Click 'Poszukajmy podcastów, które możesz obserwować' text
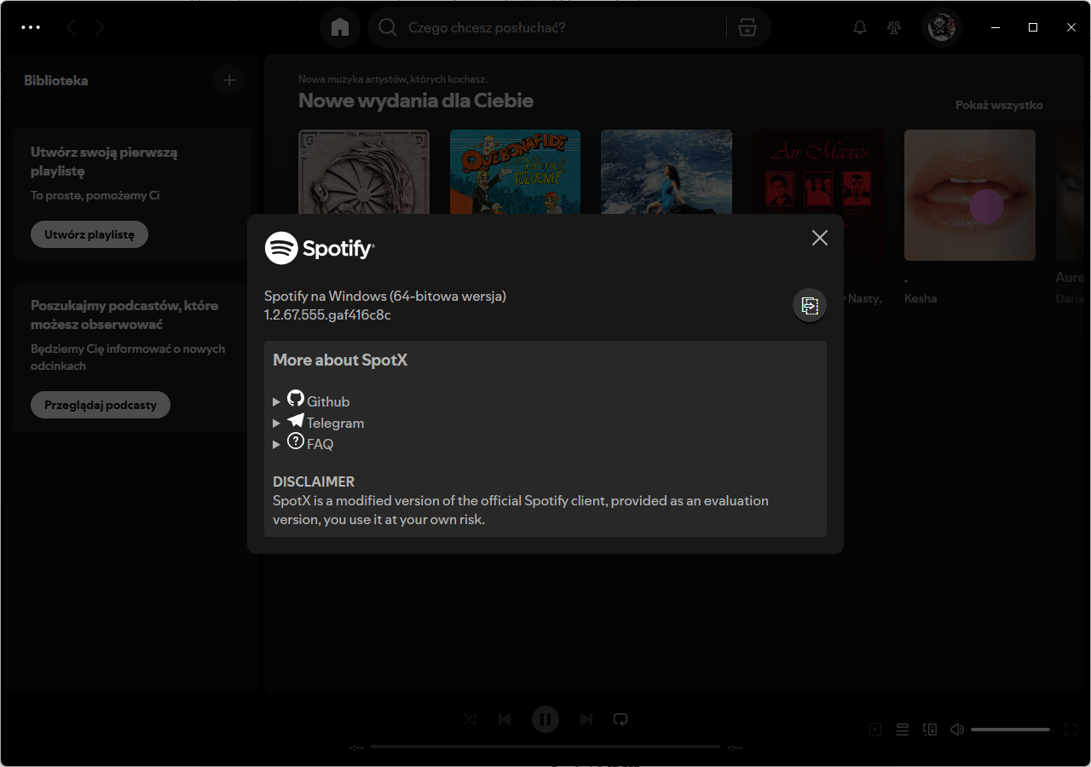Screen dimensions: 1091x767 tap(124, 314)
